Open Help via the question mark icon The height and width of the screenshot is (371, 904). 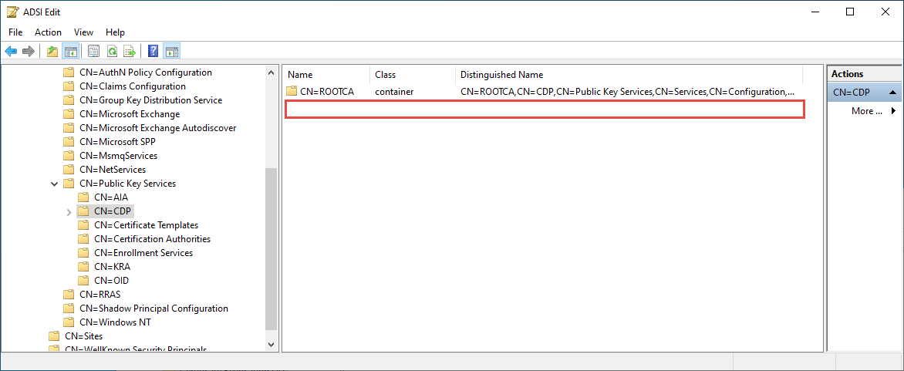click(153, 52)
